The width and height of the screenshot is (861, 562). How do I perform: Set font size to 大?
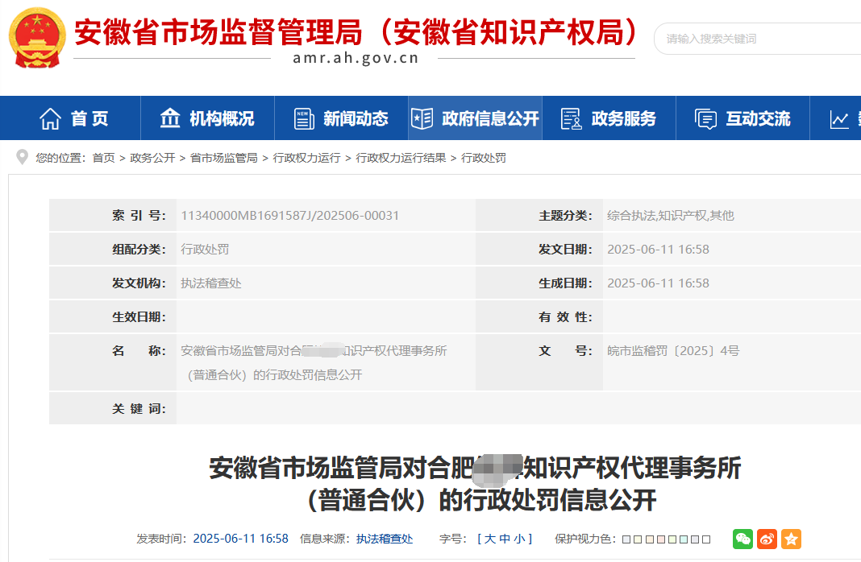point(490,539)
